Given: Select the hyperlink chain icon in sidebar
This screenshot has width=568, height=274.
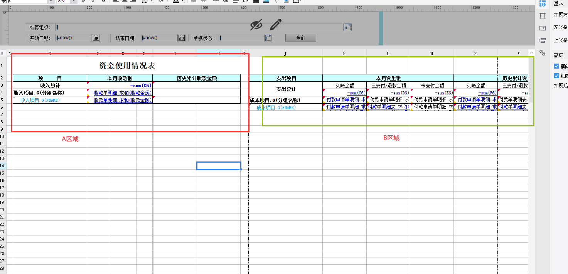Looking at the screenshot, I should 543,53.
